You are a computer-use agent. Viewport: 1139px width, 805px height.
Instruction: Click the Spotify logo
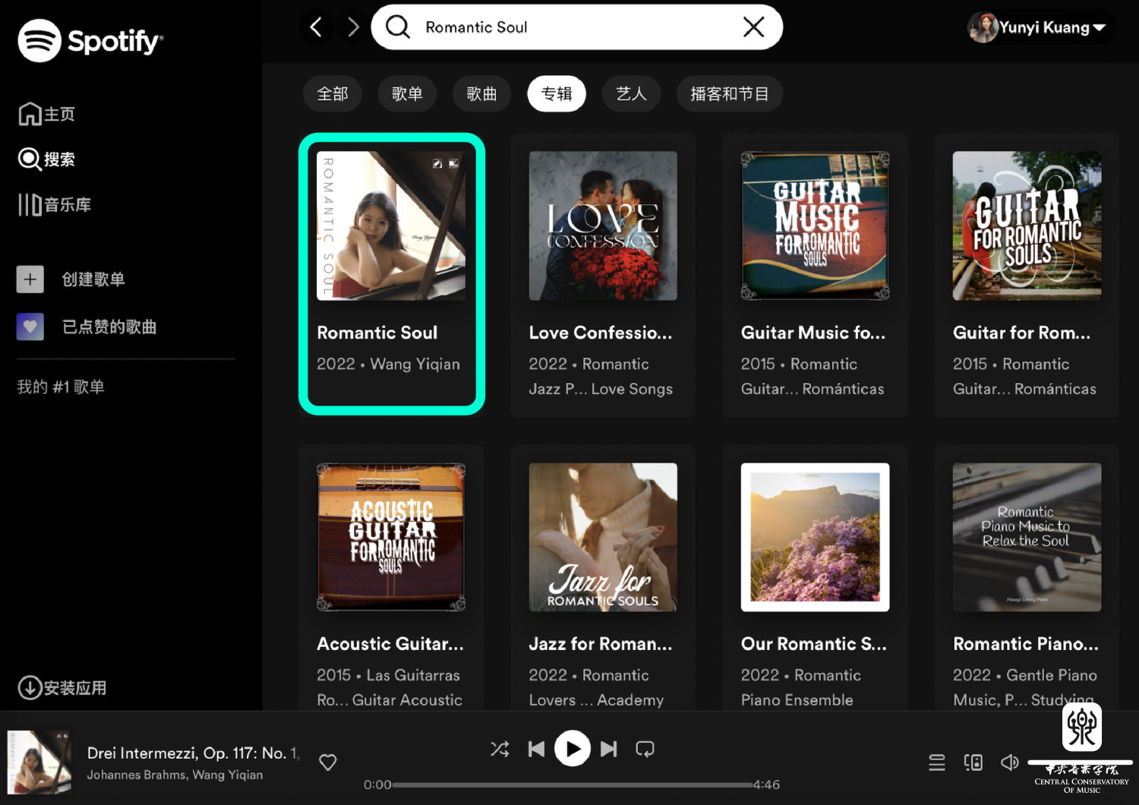coord(90,40)
